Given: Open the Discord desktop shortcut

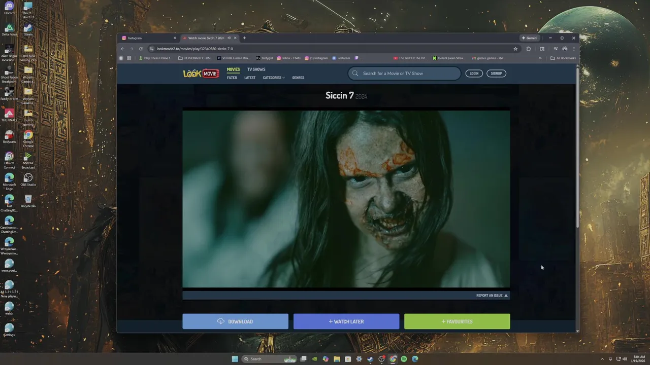Looking at the screenshot, I should tap(9, 8).
